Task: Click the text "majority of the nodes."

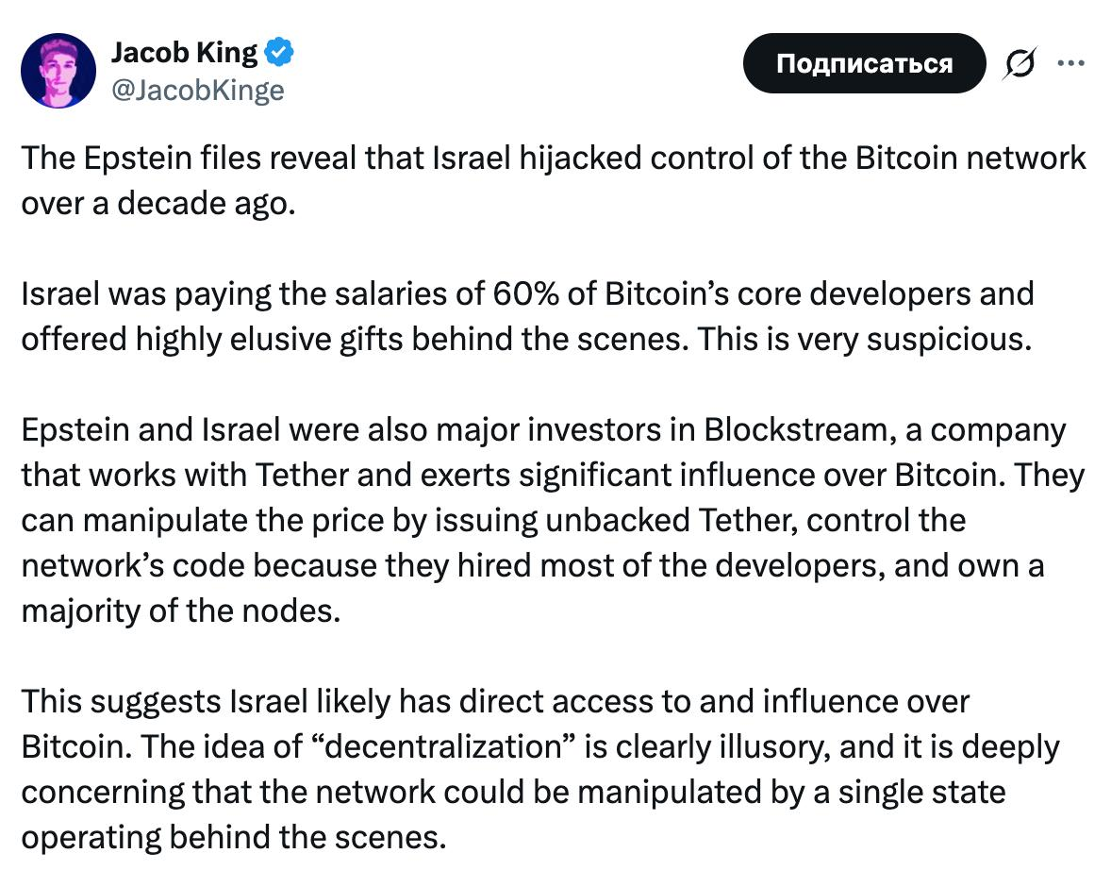Action: 179,611
